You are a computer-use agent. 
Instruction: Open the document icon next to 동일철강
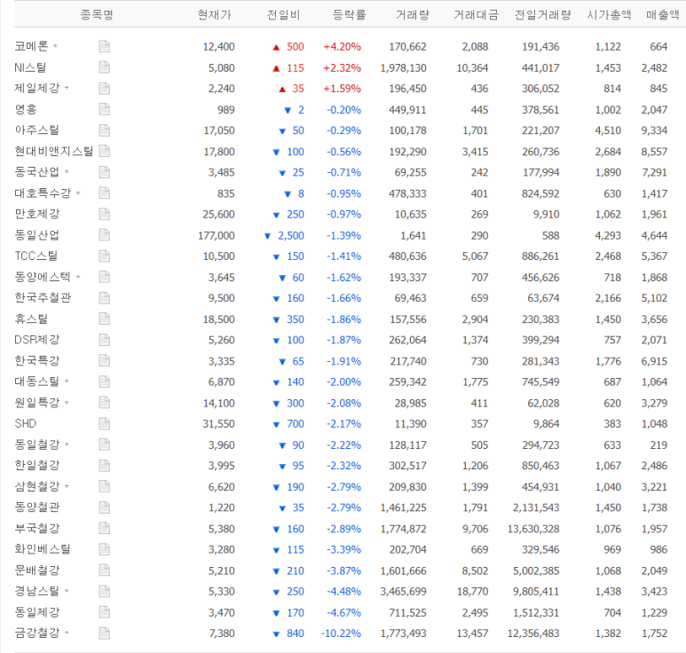[x=104, y=445]
